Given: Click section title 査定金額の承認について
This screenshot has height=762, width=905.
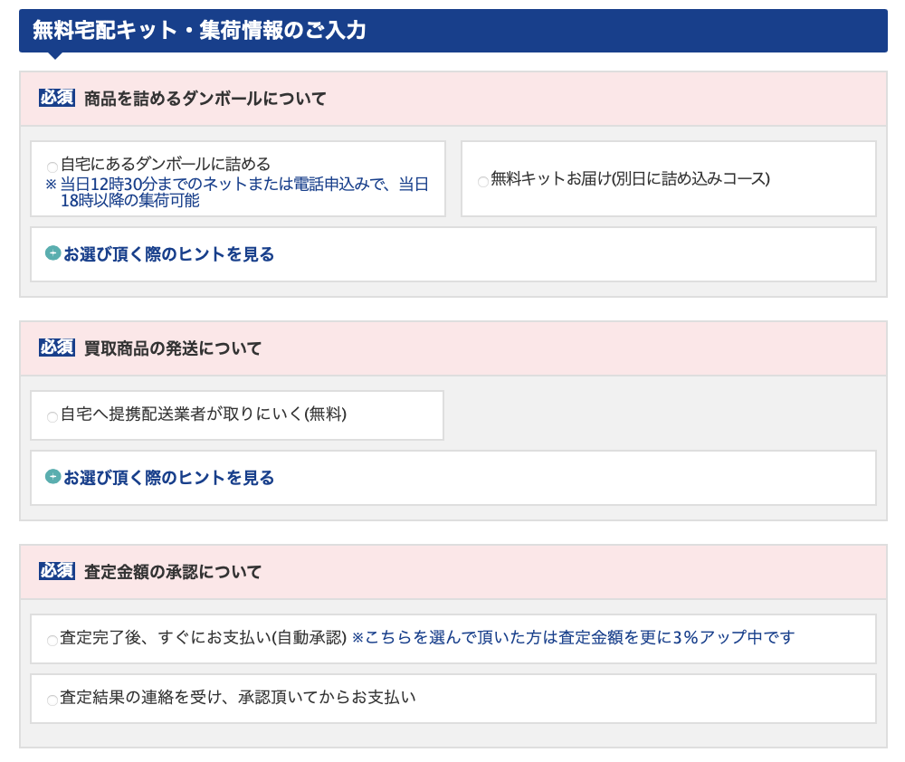Looking at the screenshot, I should click(173, 572).
